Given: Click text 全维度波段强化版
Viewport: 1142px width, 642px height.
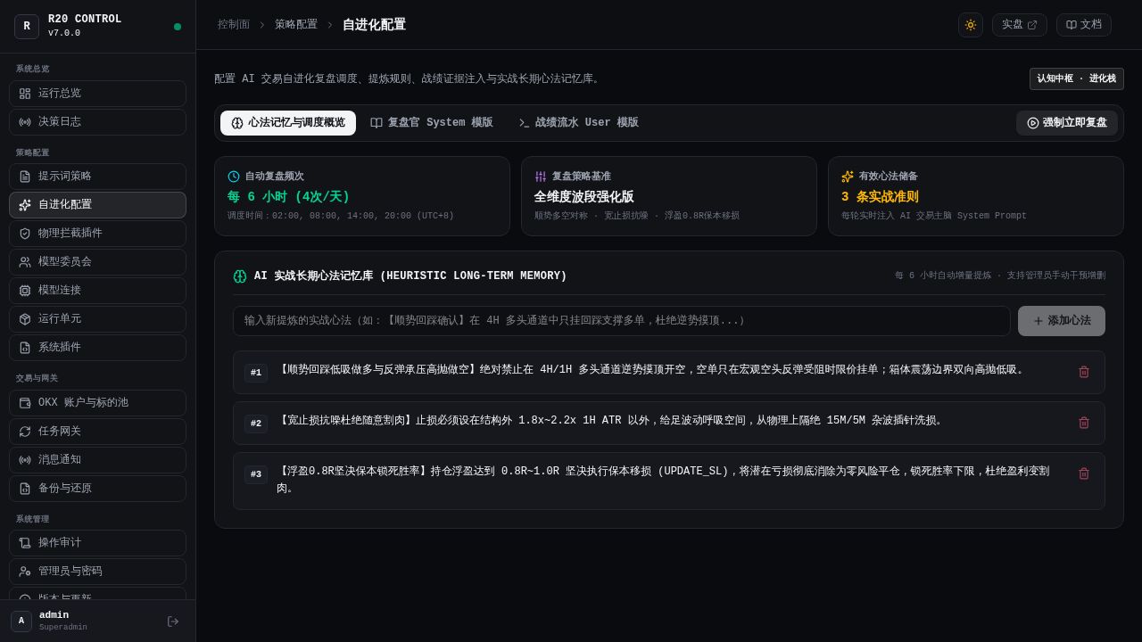Looking at the screenshot, I should pos(584,197).
